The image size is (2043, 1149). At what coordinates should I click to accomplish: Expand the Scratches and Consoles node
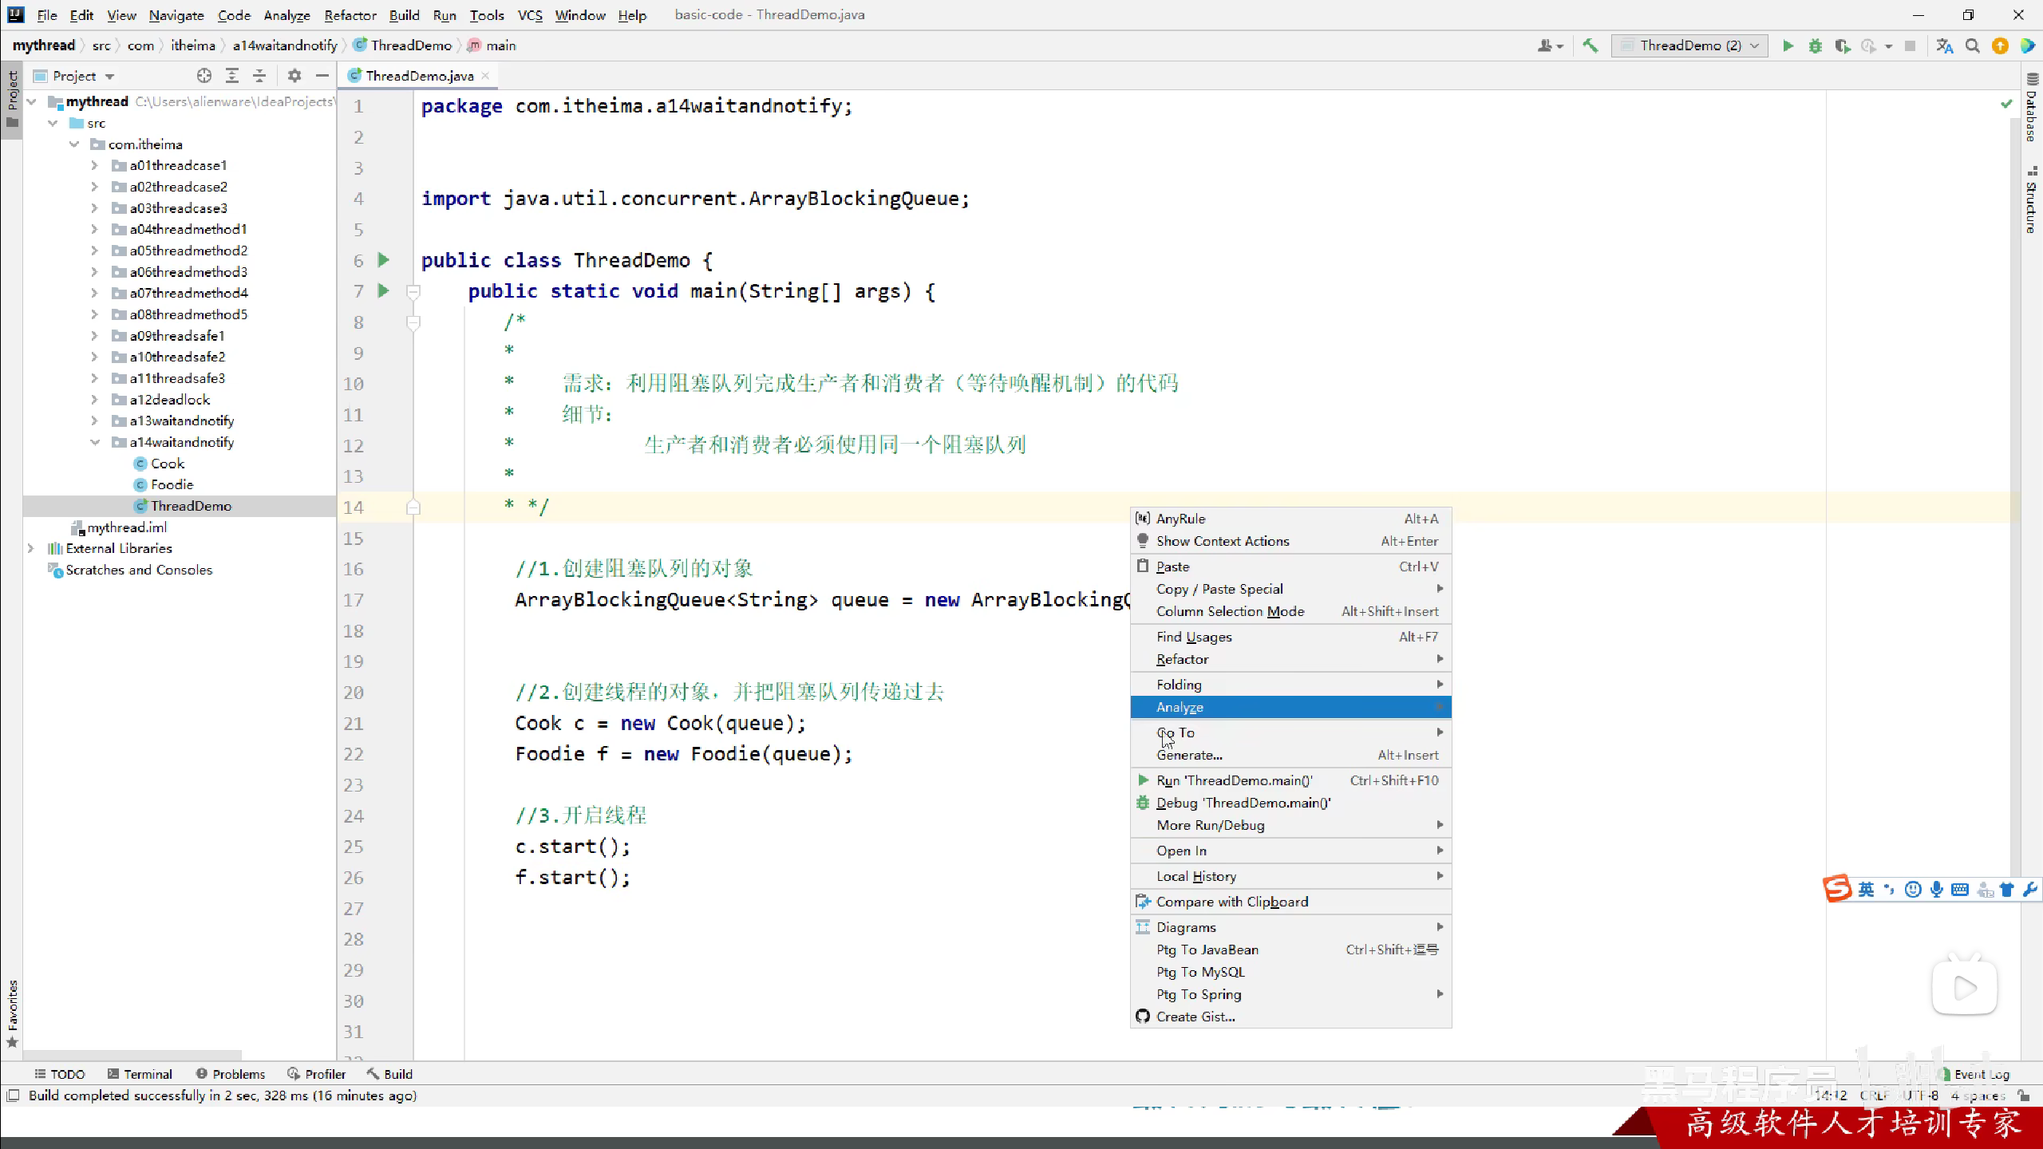coord(32,570)
